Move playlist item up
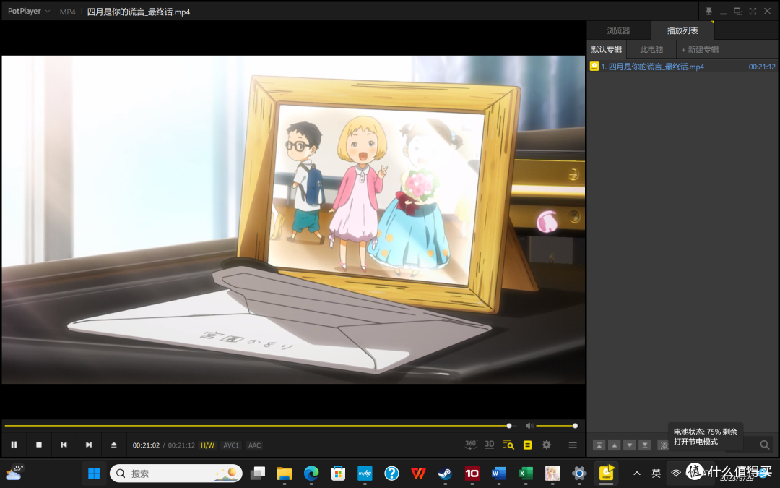780x488 pixels. (615, 445)
